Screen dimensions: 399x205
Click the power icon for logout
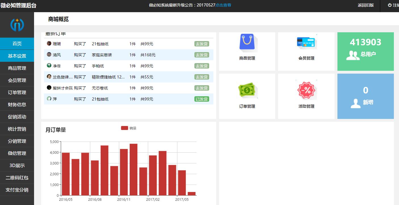[390, 5]
